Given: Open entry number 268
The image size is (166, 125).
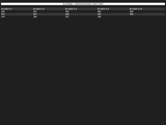Looking at the screenshot, I should coord(131,11).
